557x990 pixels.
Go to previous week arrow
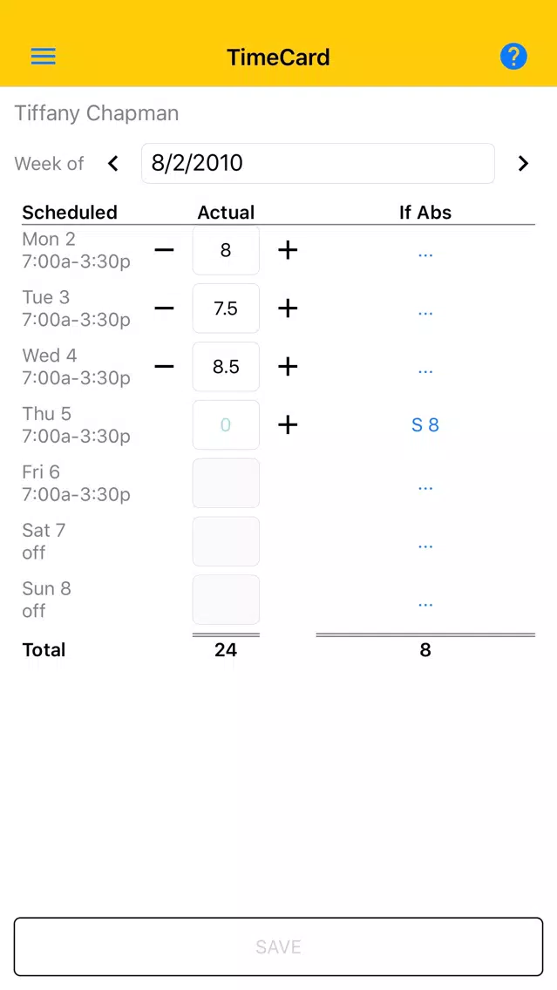(113, 164)
